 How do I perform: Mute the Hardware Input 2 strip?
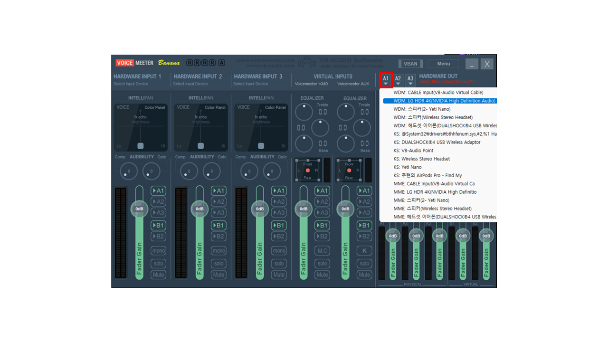(218, 275)
